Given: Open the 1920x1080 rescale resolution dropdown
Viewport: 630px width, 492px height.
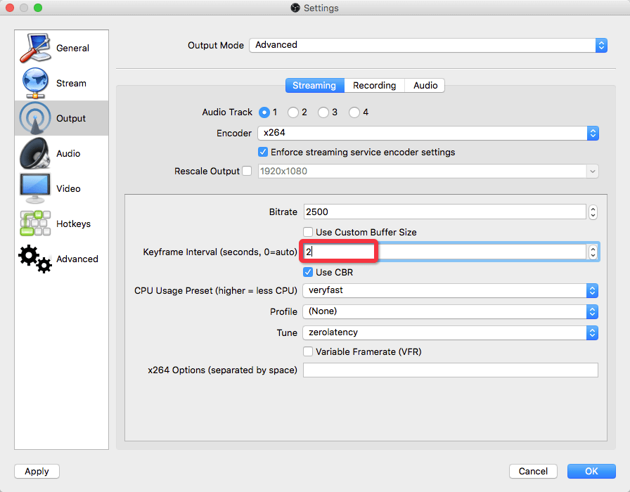Looking at the screenshot, I should tap(428, 171).
